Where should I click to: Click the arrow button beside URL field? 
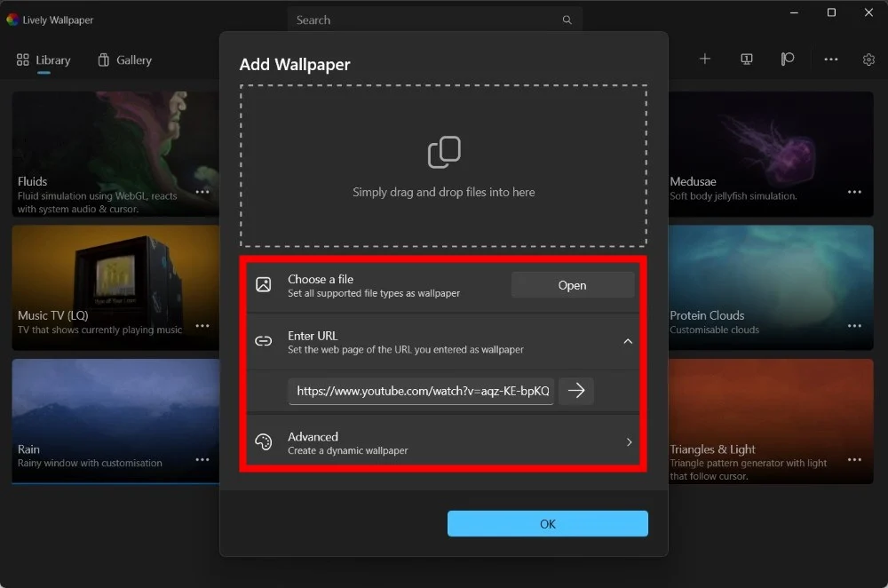(576, 391)
